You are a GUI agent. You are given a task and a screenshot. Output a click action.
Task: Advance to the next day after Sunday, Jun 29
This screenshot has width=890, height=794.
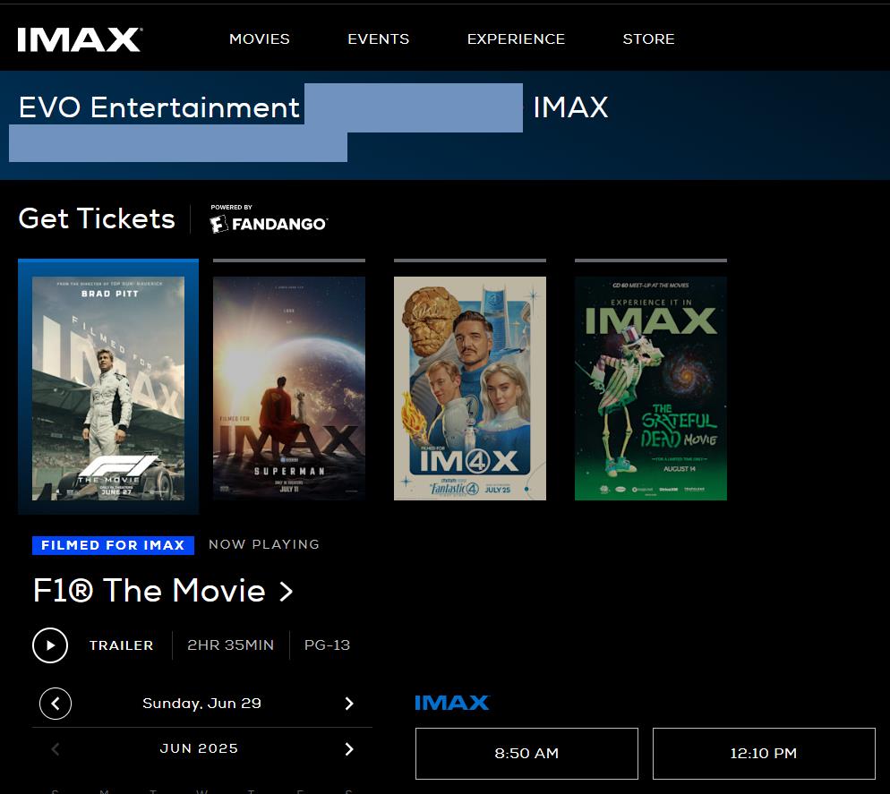click(349, 704)
